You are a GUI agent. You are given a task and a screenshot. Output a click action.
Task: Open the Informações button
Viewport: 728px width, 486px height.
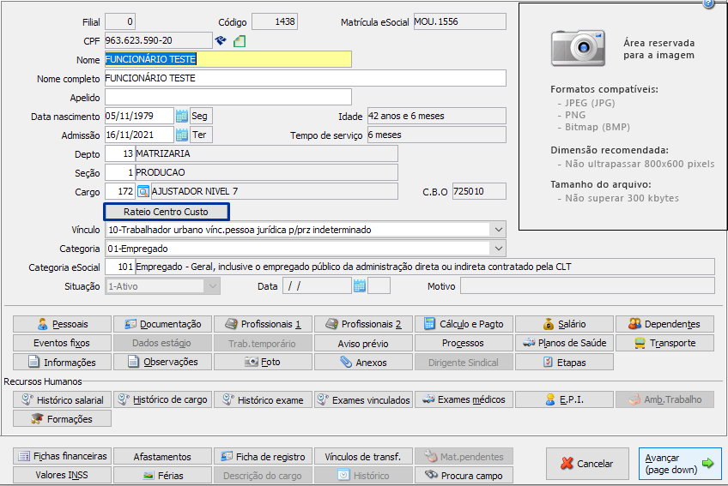(x=62, y=363)
